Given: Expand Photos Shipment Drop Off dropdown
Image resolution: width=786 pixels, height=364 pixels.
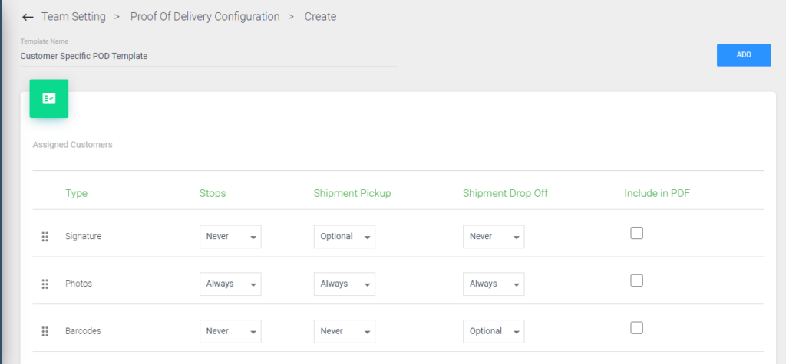Looking at the screenshot, I should (494, 284).
